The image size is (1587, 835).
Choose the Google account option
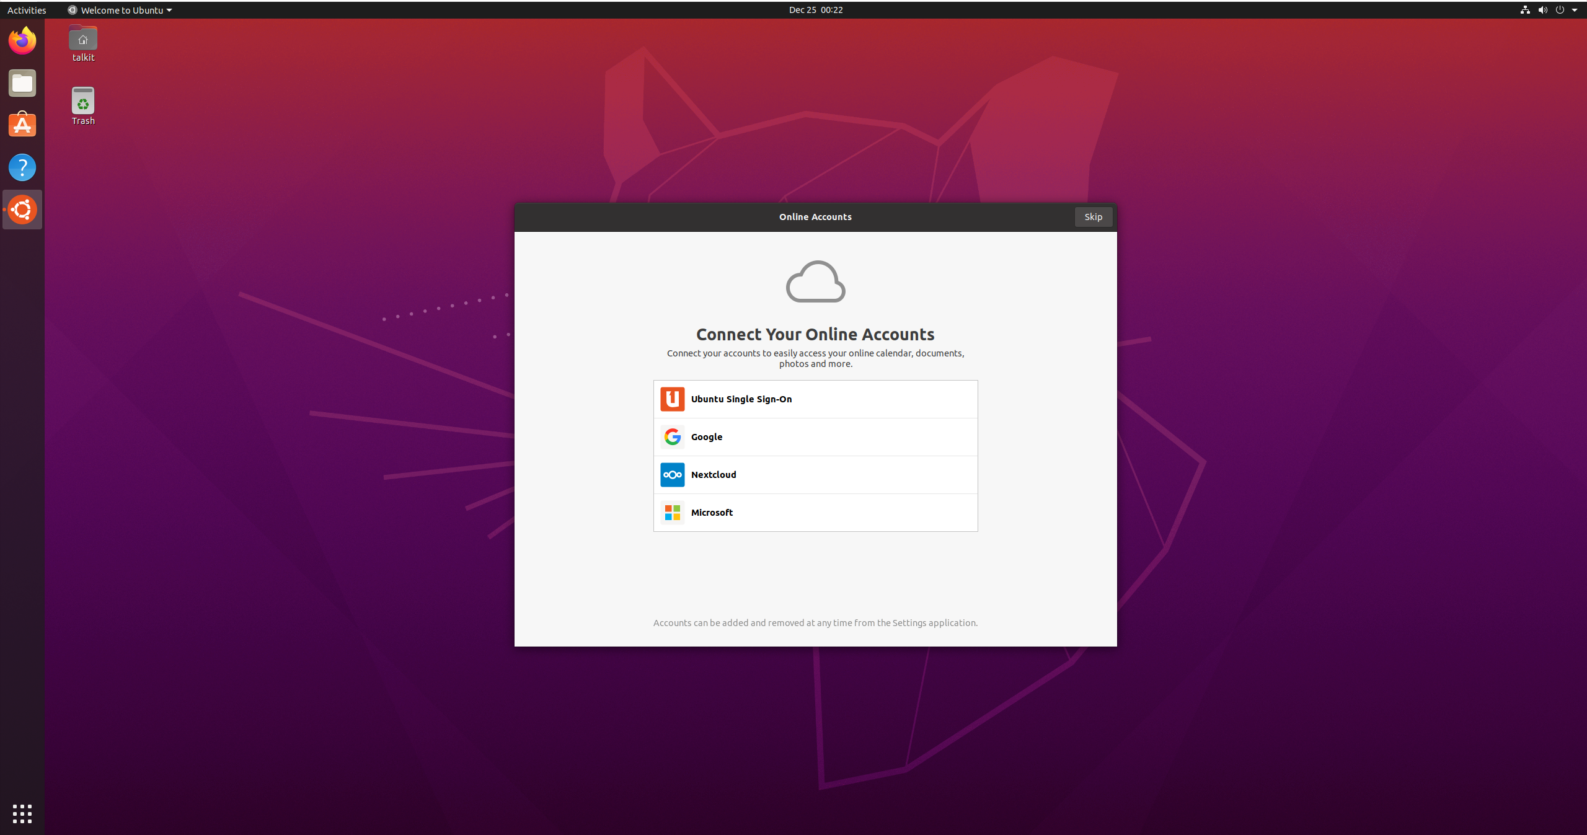pos(815,437)
